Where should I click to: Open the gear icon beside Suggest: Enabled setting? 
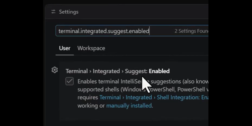pyautogui.click(x=55, y=70)
